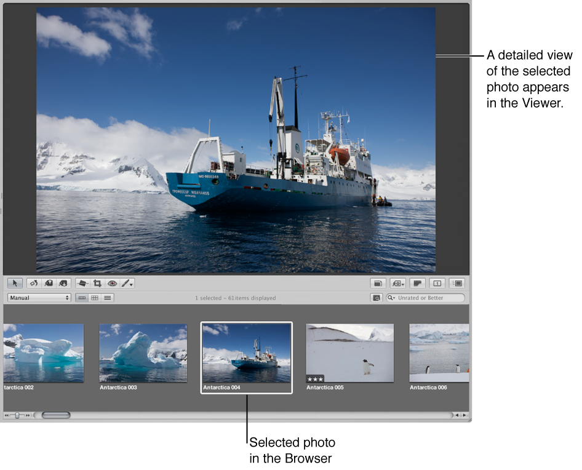Open the Filter HUD button
The height and width of the screenshot is (470, 582).
click(376, 298)
